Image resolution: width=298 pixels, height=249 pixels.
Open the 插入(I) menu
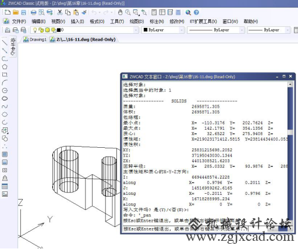tap(77, 22)
